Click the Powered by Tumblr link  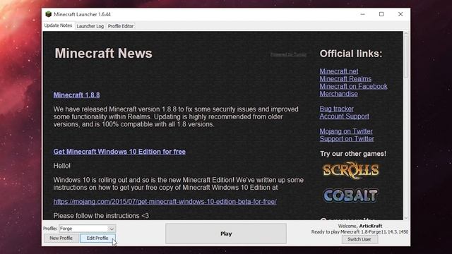tap(288, 54)
